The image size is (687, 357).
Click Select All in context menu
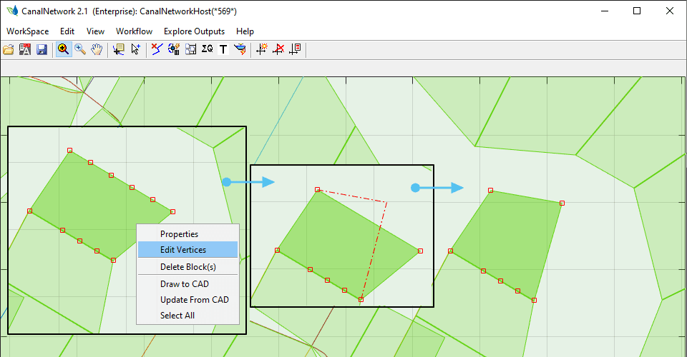pyautogui.click(x=177, y=316)
